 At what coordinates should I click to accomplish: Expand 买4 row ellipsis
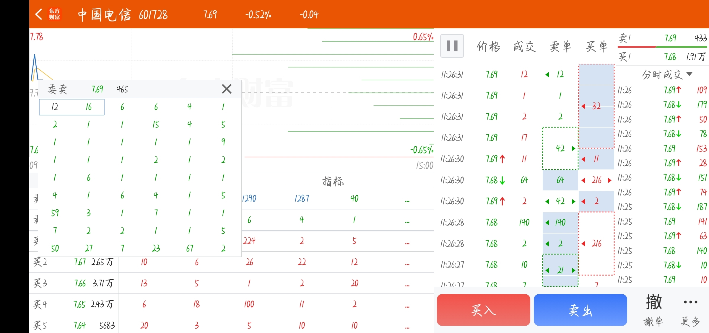pos(407,306)
